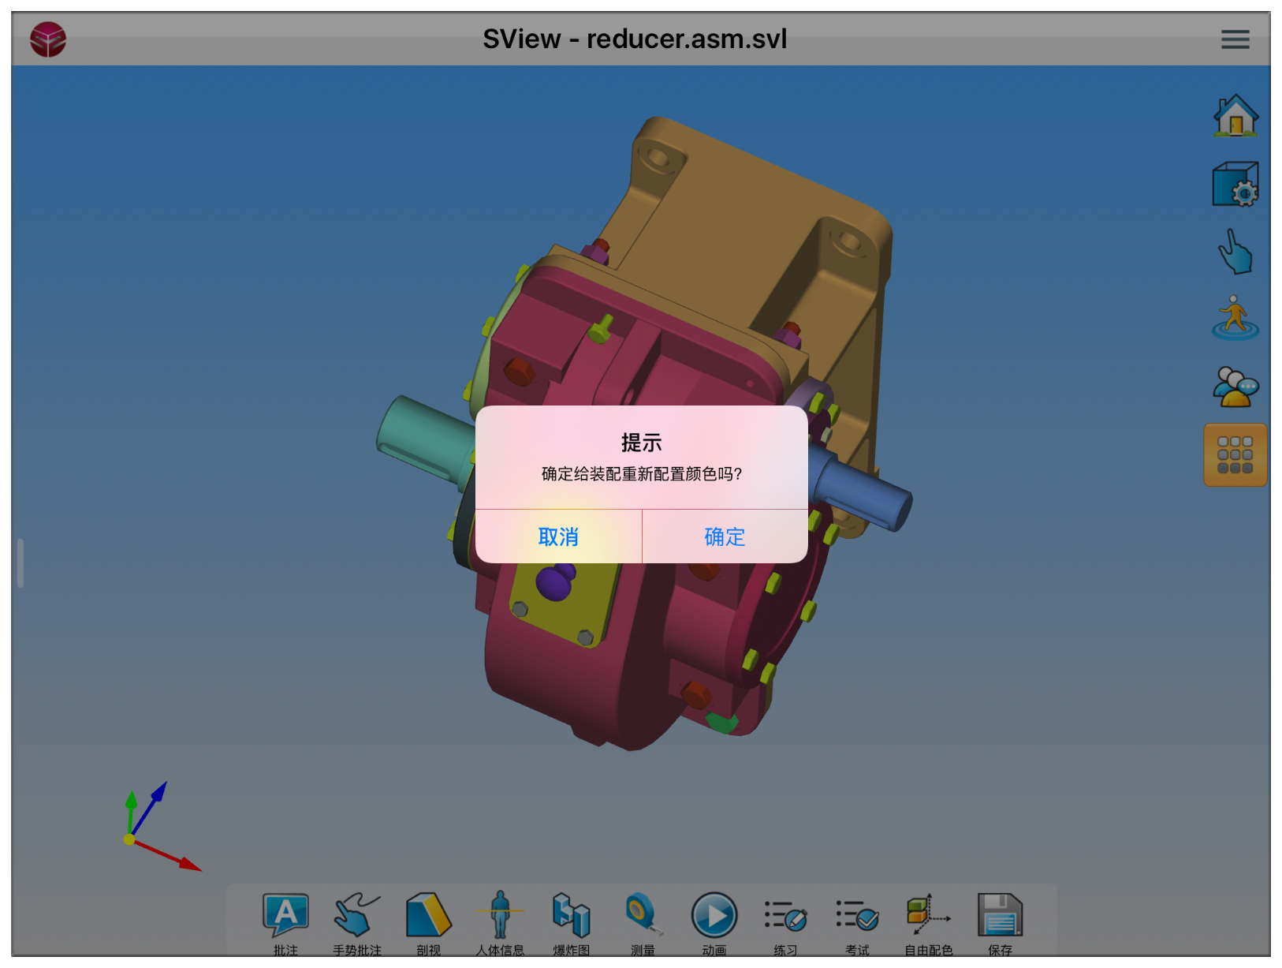Open the 剖视 section view tool

pos(428,917)
